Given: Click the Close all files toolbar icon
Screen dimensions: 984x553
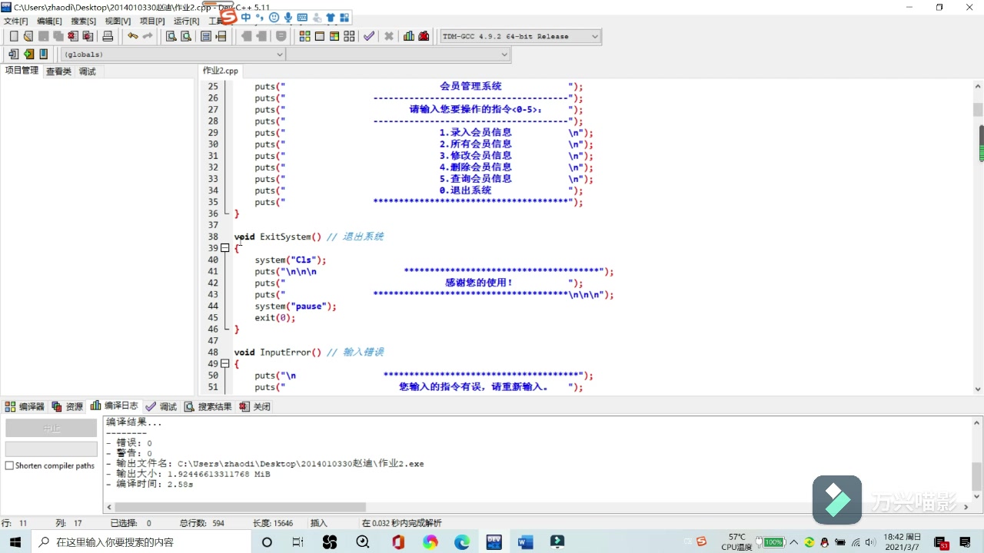Looking at the screenshot, I should (88, 36).
